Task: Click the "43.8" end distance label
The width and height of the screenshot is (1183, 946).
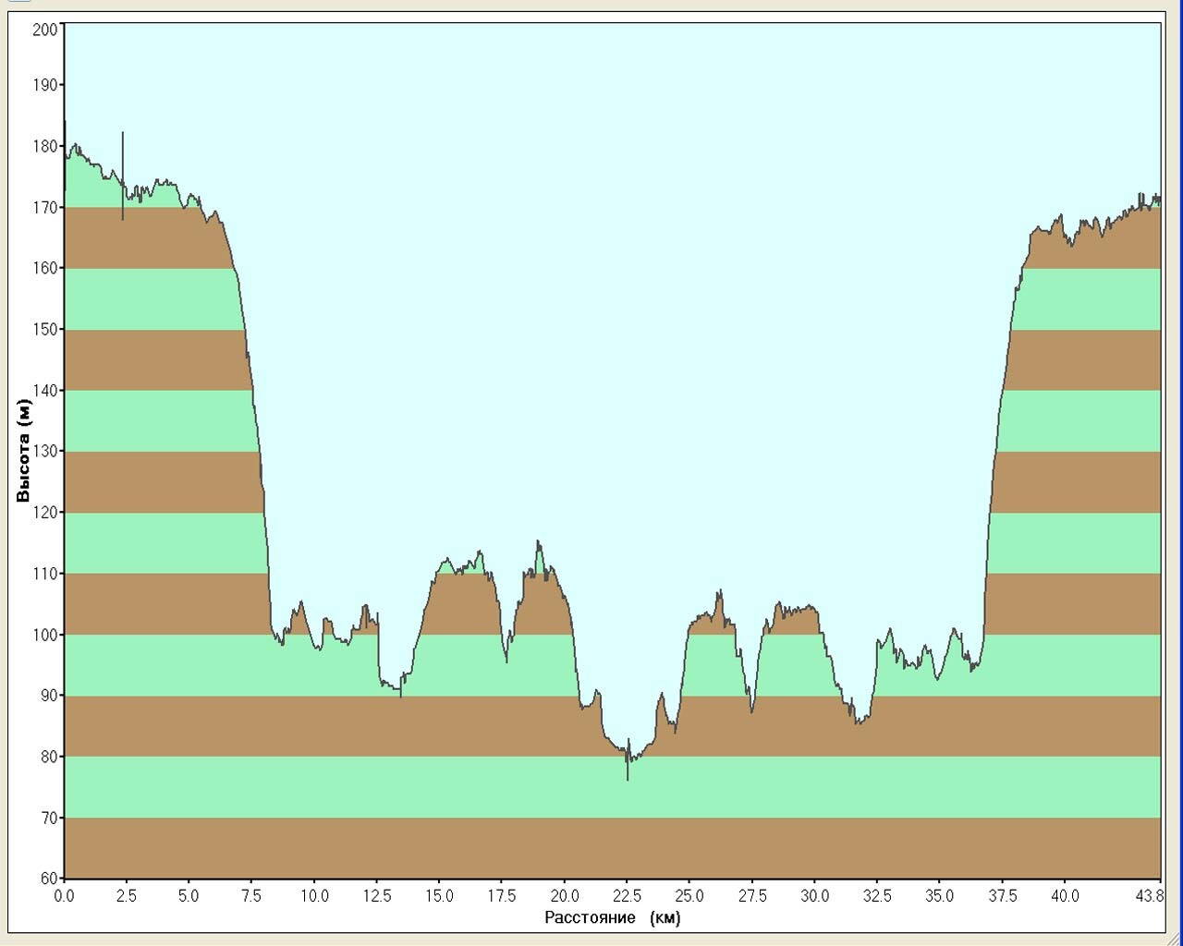Action: (1150, 895)
